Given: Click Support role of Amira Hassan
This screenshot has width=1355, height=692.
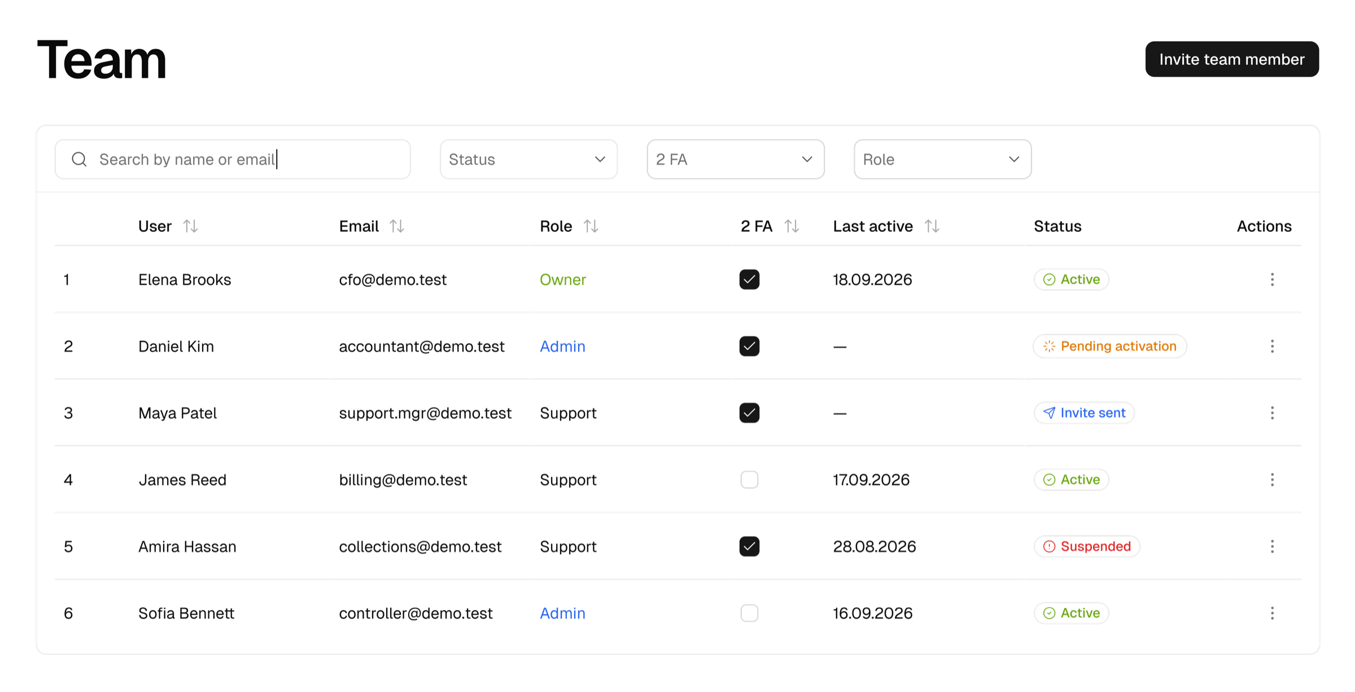Looking at the screenshot, I should coord(568,546).
